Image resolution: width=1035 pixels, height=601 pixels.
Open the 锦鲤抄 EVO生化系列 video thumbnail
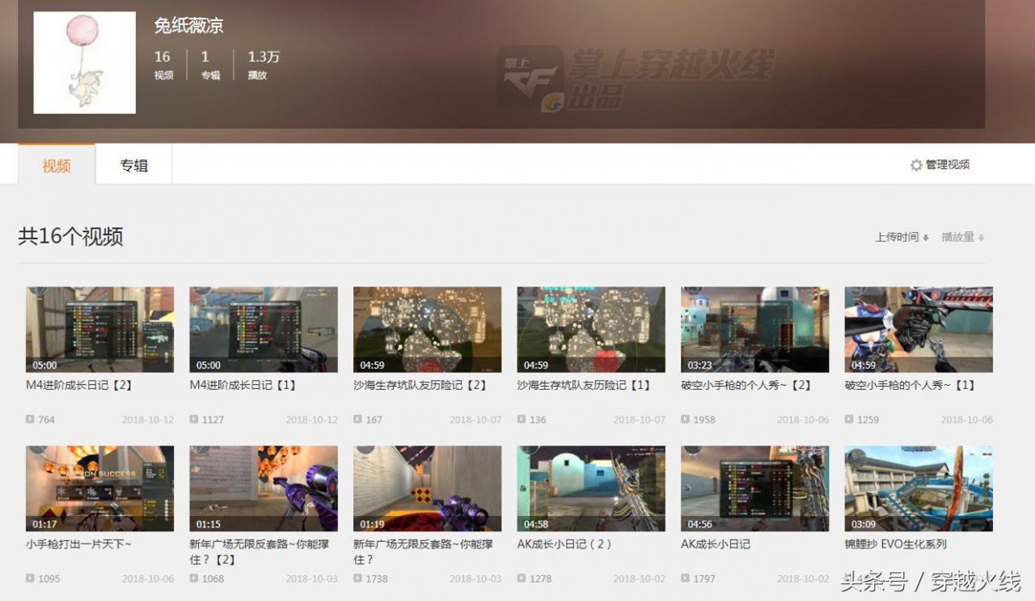coord(919,489)
